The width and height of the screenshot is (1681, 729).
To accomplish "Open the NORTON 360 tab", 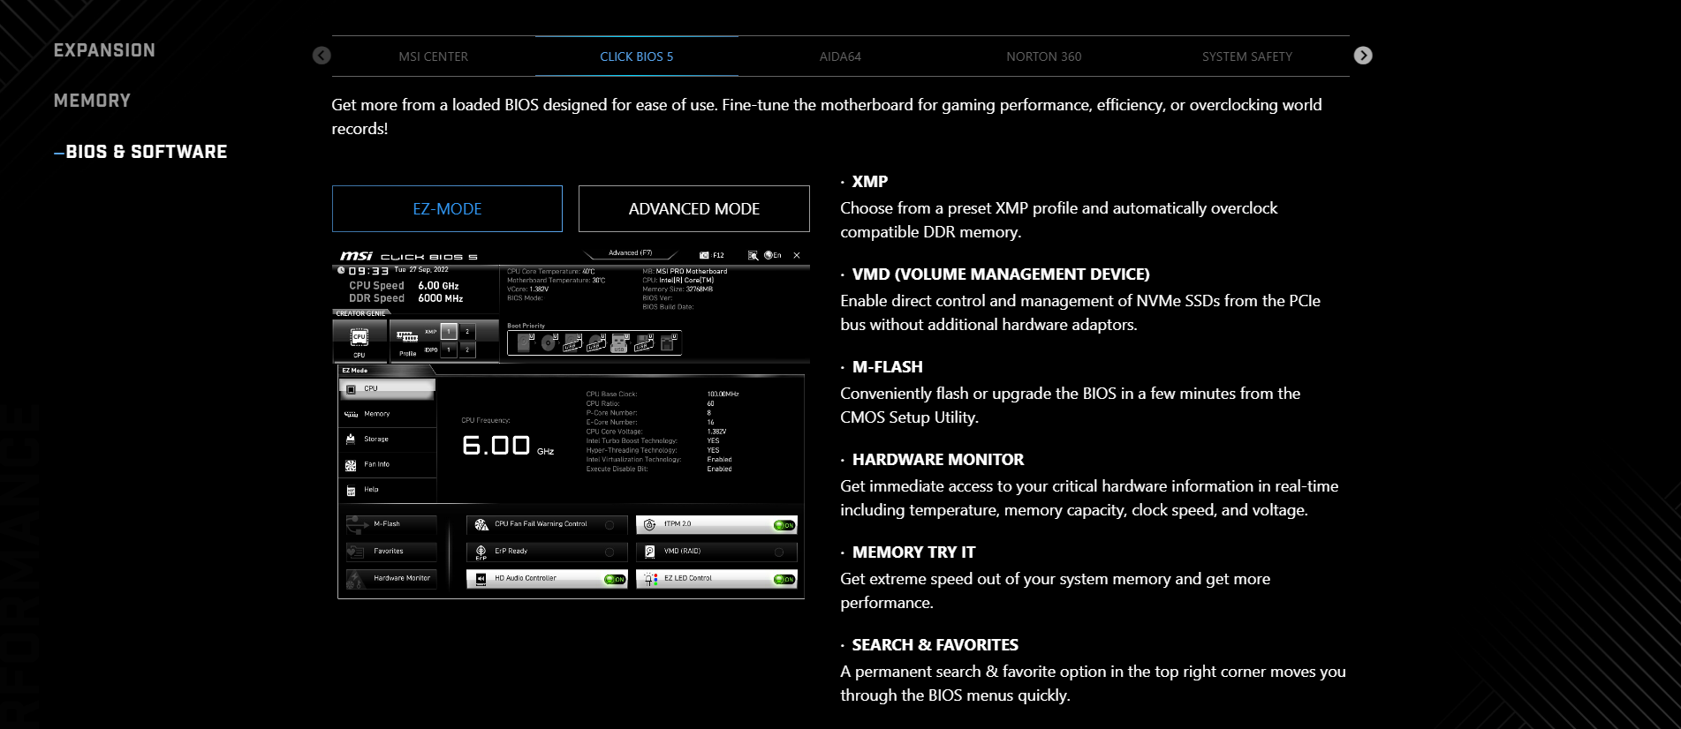I will tap(1043, 56).
